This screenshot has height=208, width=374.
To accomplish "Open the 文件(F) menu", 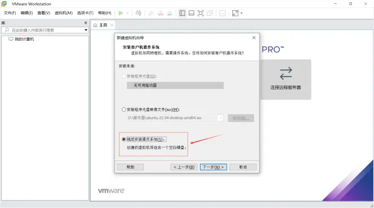I will click(10, 13).
